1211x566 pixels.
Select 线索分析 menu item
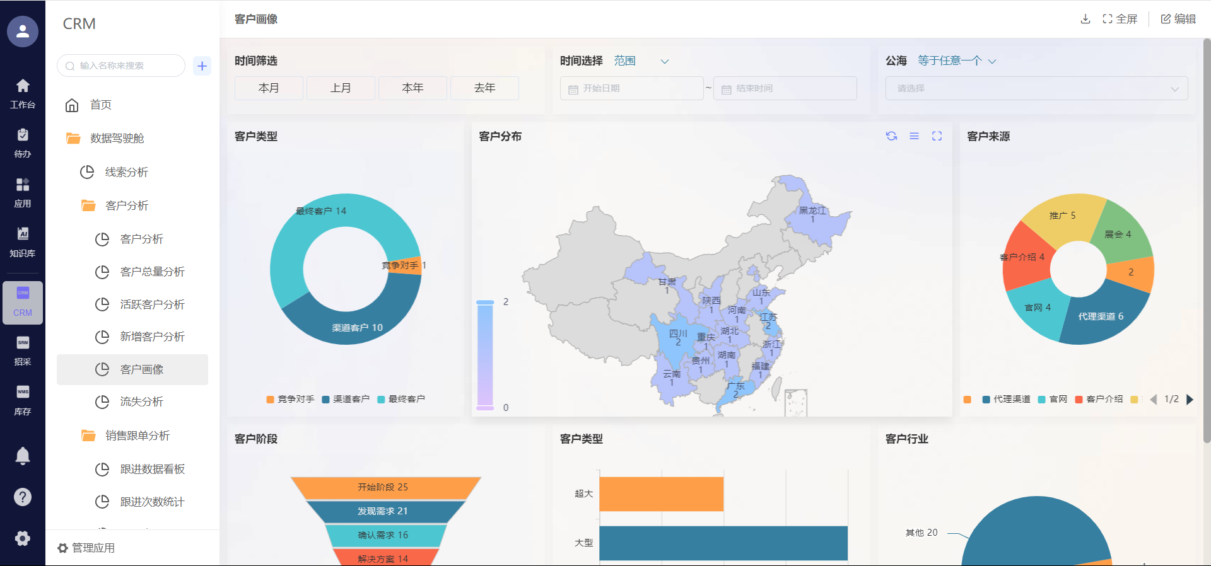click(126, 172)
